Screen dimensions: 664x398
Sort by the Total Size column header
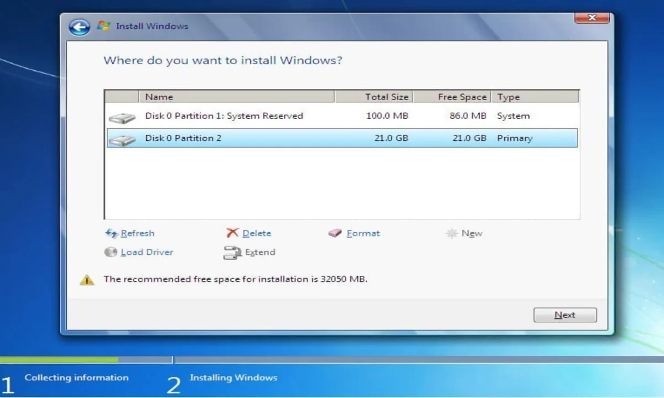(373, 97)
